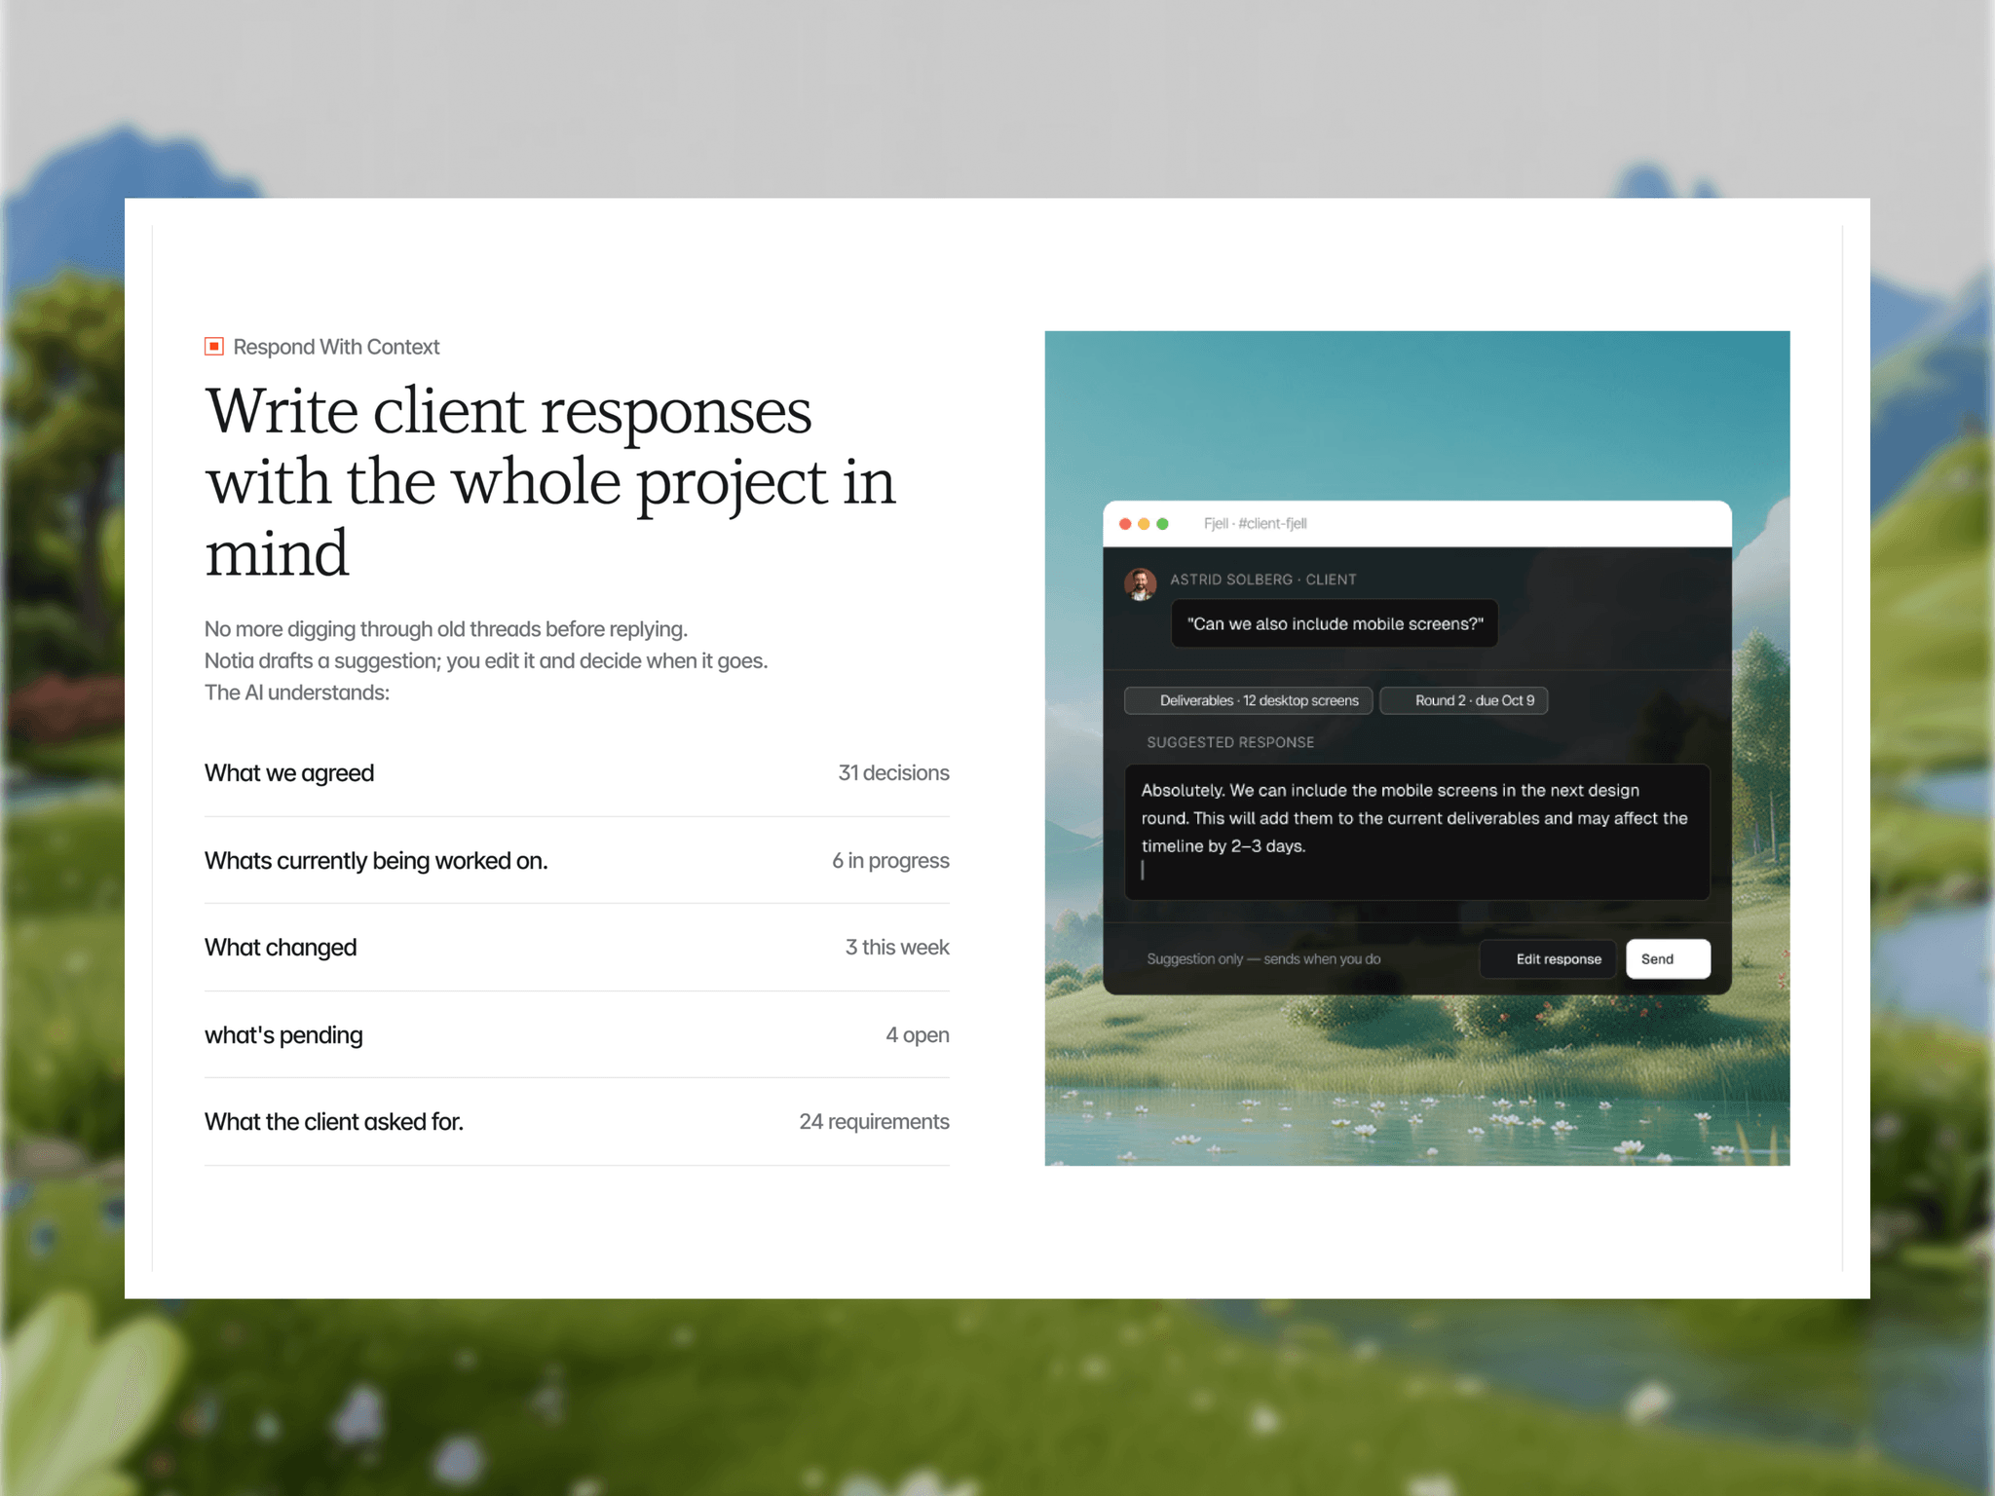Click the 'SUGGESTED RESPONSE' heading

1230,743
